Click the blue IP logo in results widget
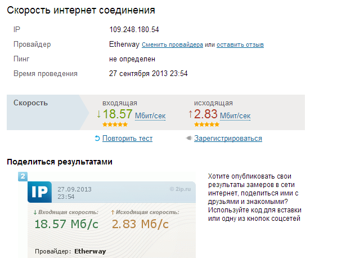 coord(39,192)
